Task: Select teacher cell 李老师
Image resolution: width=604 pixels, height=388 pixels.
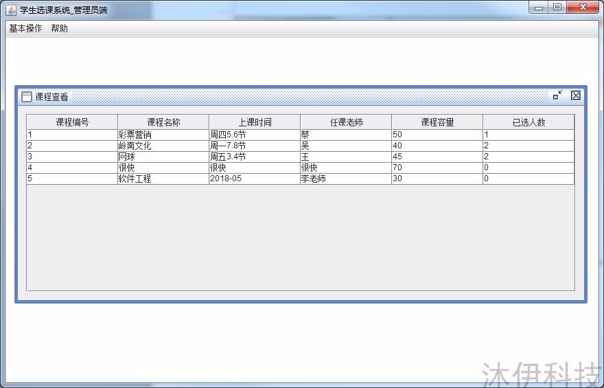Action: point(346,179)
